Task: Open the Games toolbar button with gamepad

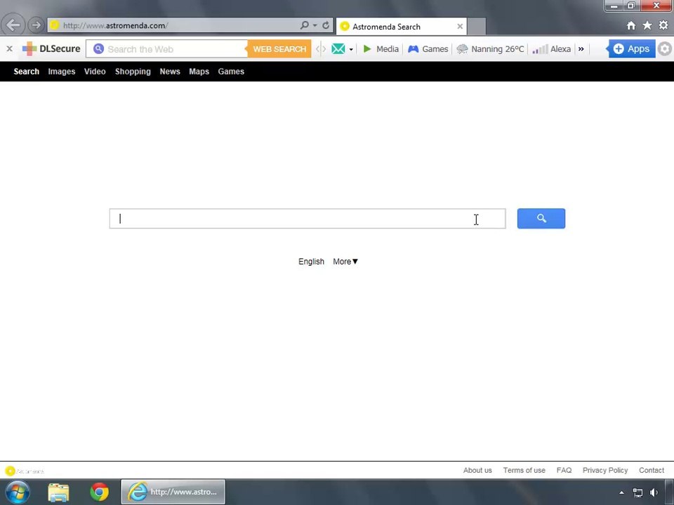Action: coord(428,49)
